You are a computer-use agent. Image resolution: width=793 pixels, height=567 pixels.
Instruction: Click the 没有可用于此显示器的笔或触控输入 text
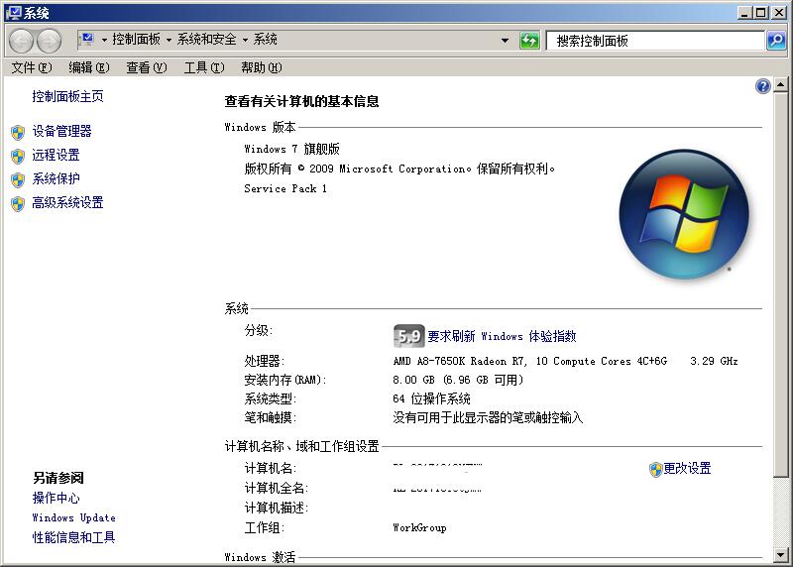(488, 417)
